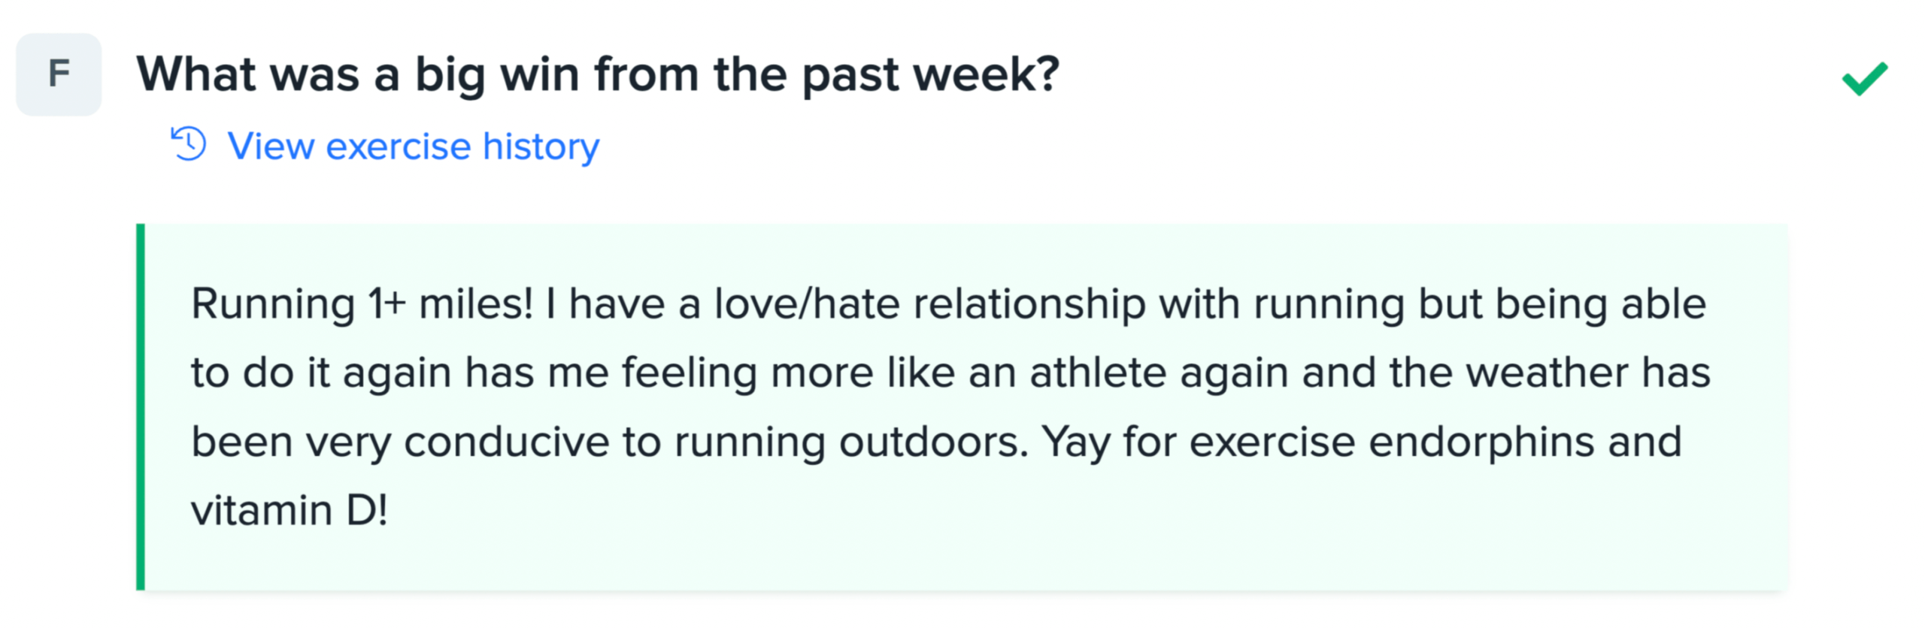The image size is (1925, 628).
Task: Click the word "weather" in the answer
Action: click(1547, 373)
